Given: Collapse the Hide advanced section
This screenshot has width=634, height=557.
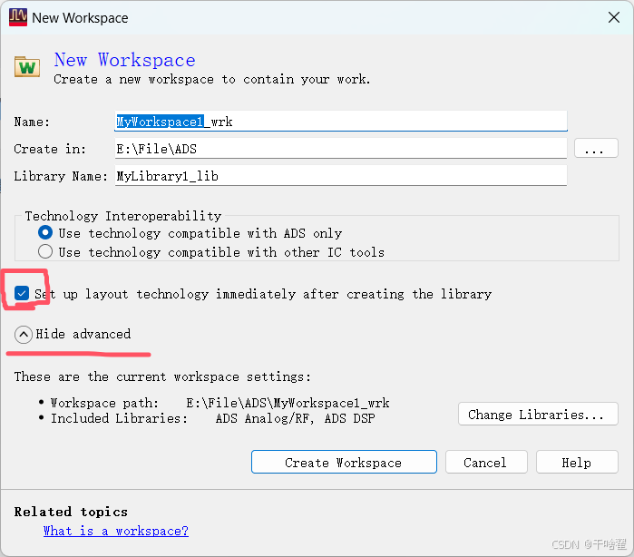Looking at the screenshot, I should (73, 335).
